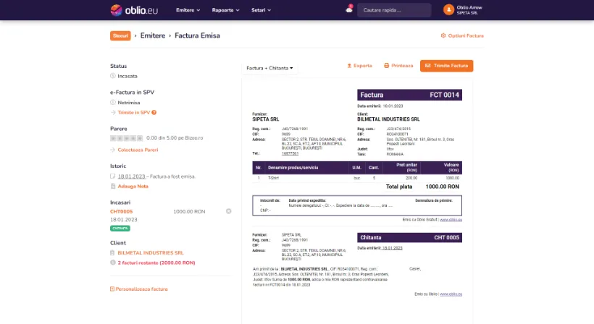Click Printeaza button
The image size is (594, 324).
398,66
